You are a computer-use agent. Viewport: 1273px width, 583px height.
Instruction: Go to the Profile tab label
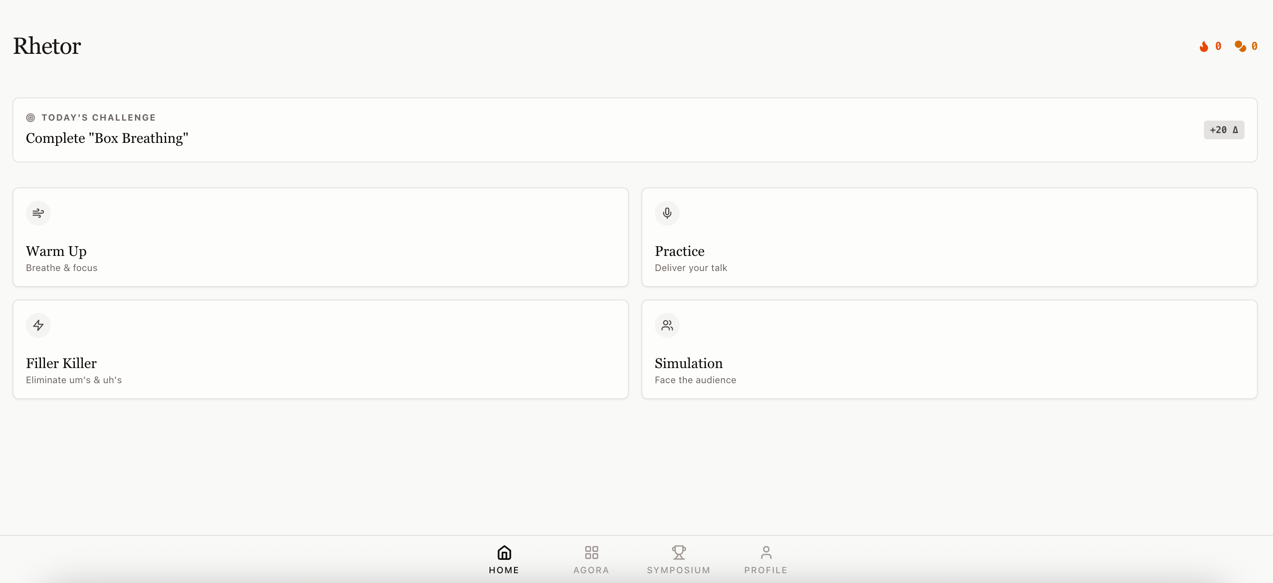(x=766, y=570)
